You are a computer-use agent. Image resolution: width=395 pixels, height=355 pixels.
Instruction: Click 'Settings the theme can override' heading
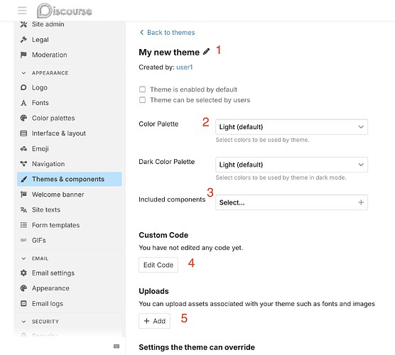pyautogui.click(x=197, y=347)
